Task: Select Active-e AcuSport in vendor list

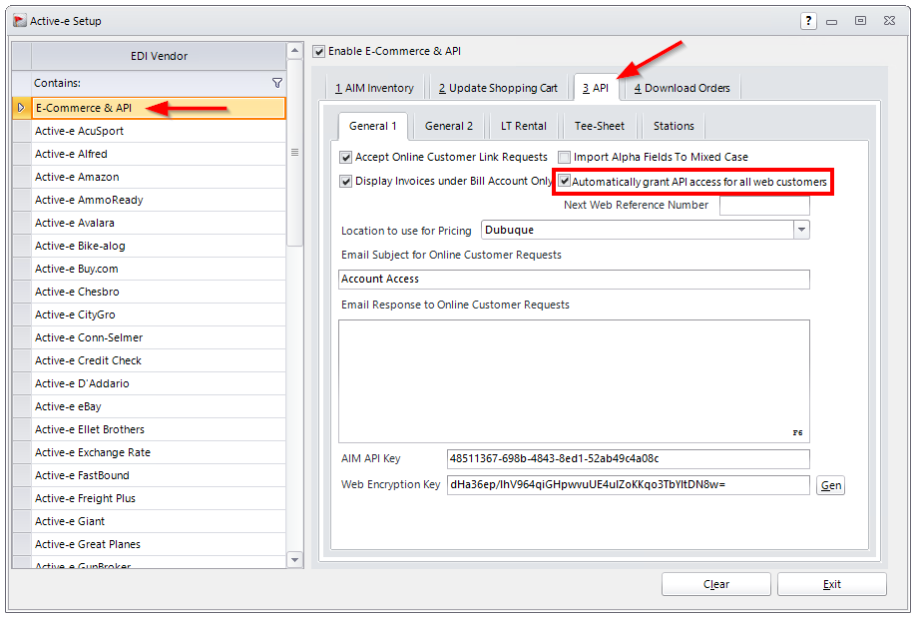Action: coord(158,131)
